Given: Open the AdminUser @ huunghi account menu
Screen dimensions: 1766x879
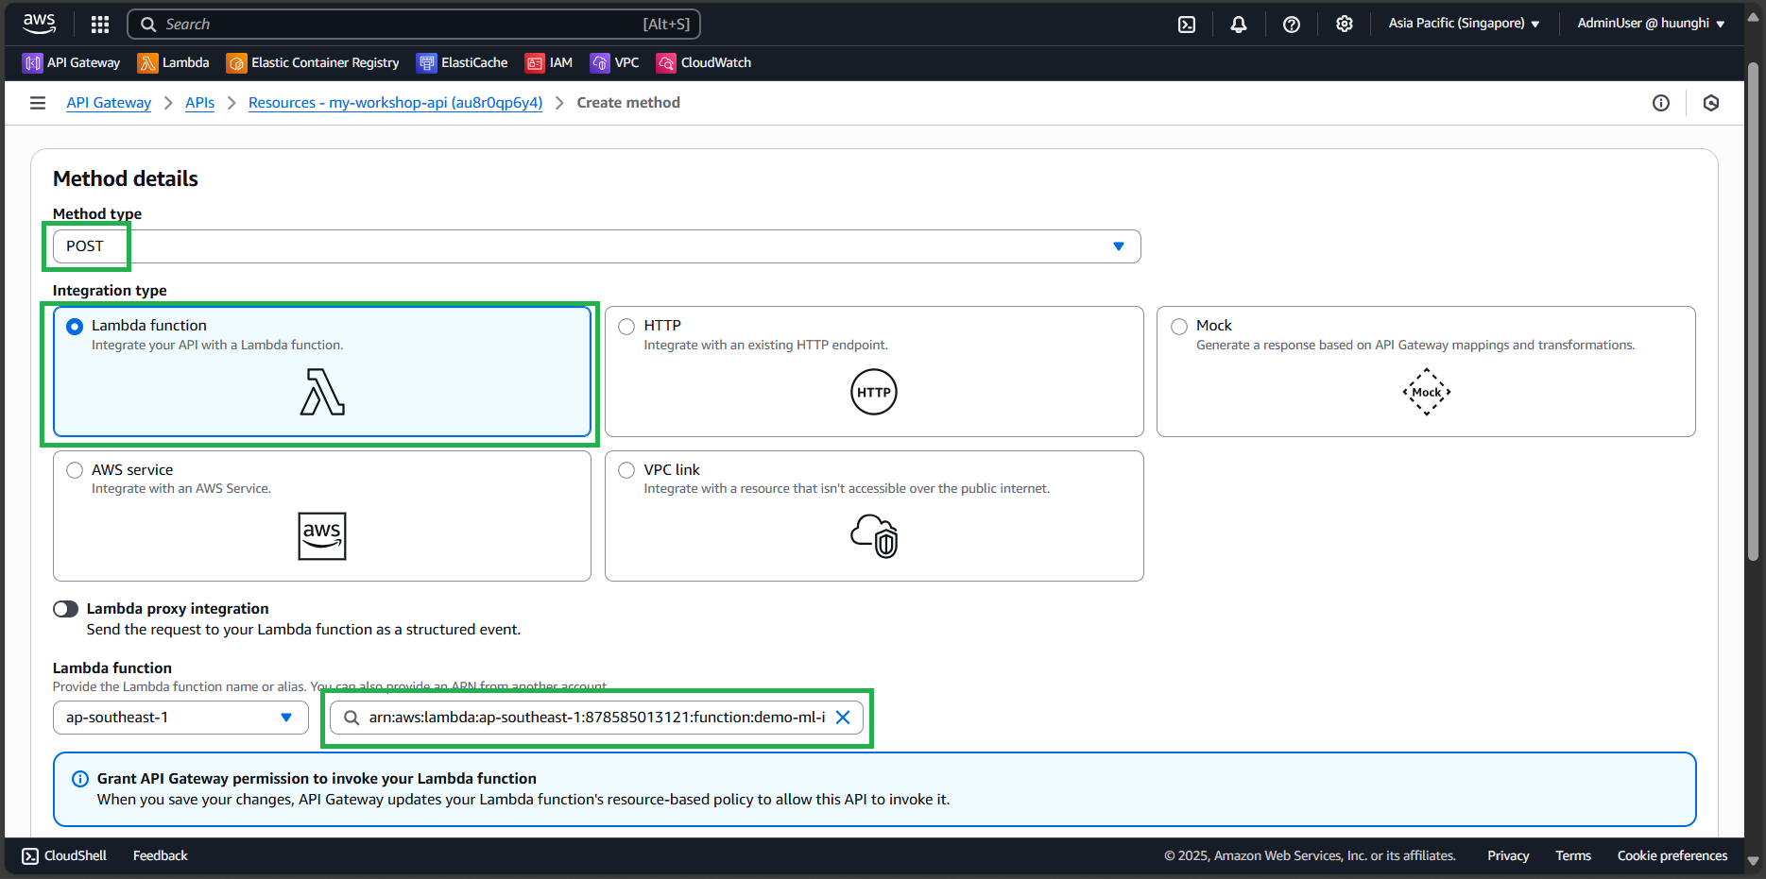Looking at the screenshot, I should click(1651, 24).
